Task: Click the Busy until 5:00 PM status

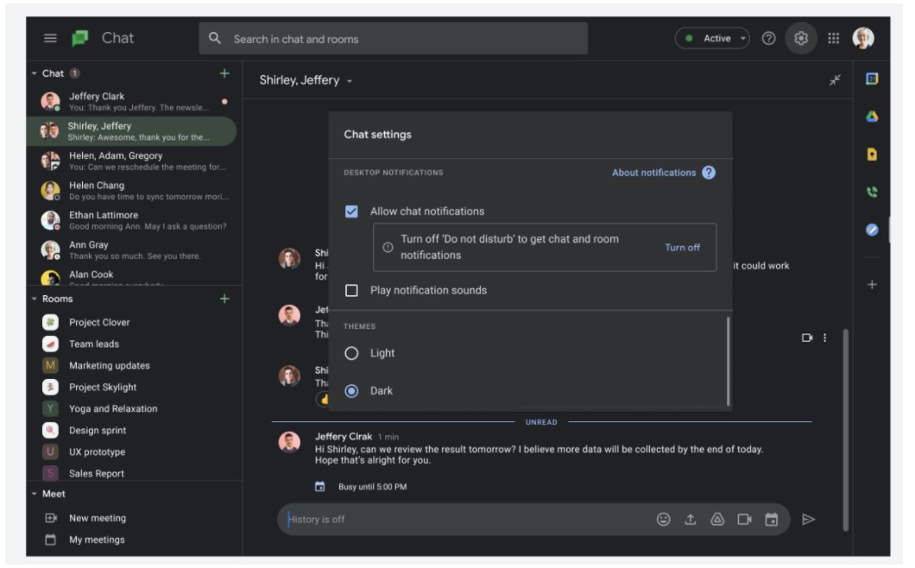Action: tap(372, 487)
